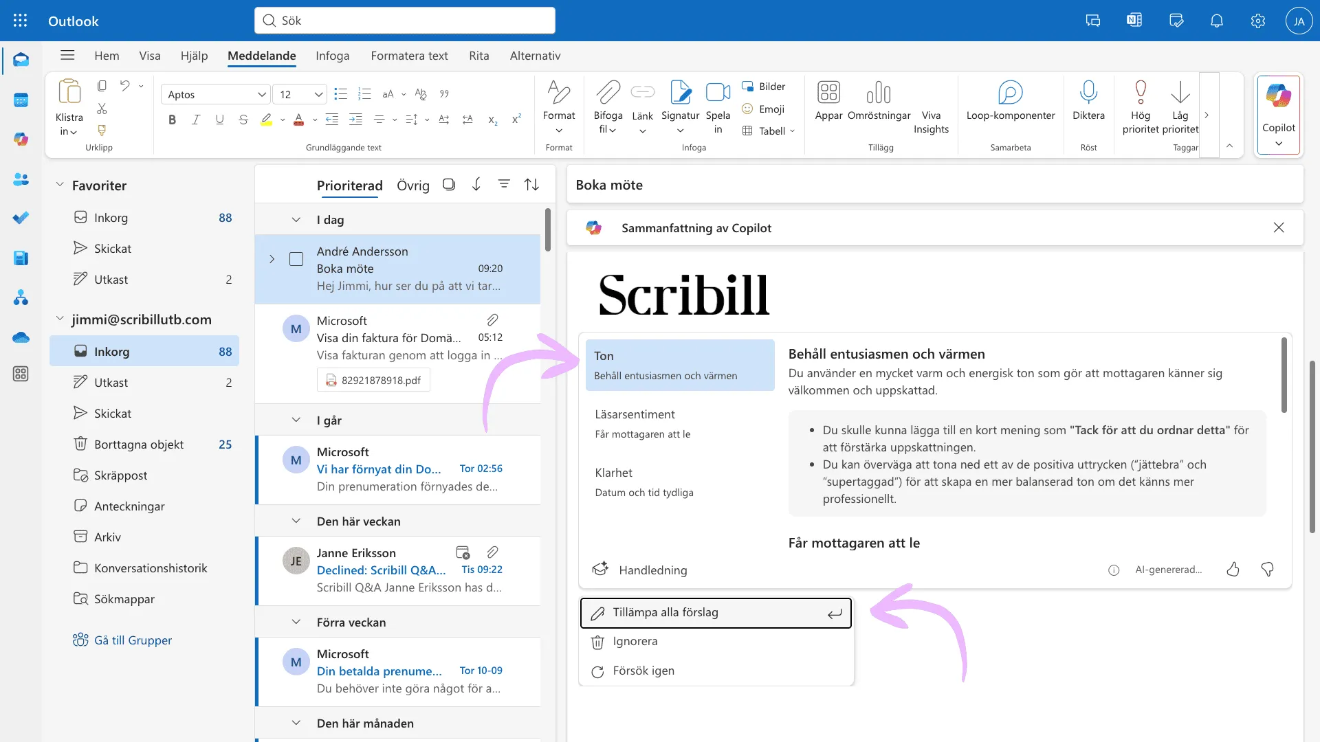1320x742 pixels.
Task: Open the app launcher waffle icon
Action: point(21,21)
